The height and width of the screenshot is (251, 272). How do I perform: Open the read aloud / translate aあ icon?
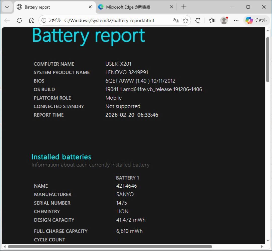tap(176, 20)
